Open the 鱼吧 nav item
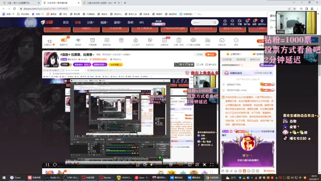The width and height of the screenshot is (321, 181). click(x=130, y=23)
